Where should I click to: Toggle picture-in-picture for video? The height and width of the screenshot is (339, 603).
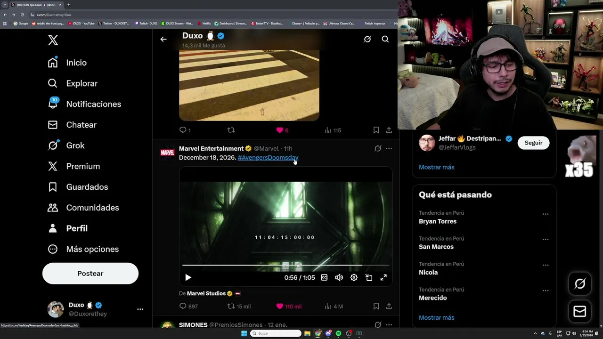(x=369, y=278)
